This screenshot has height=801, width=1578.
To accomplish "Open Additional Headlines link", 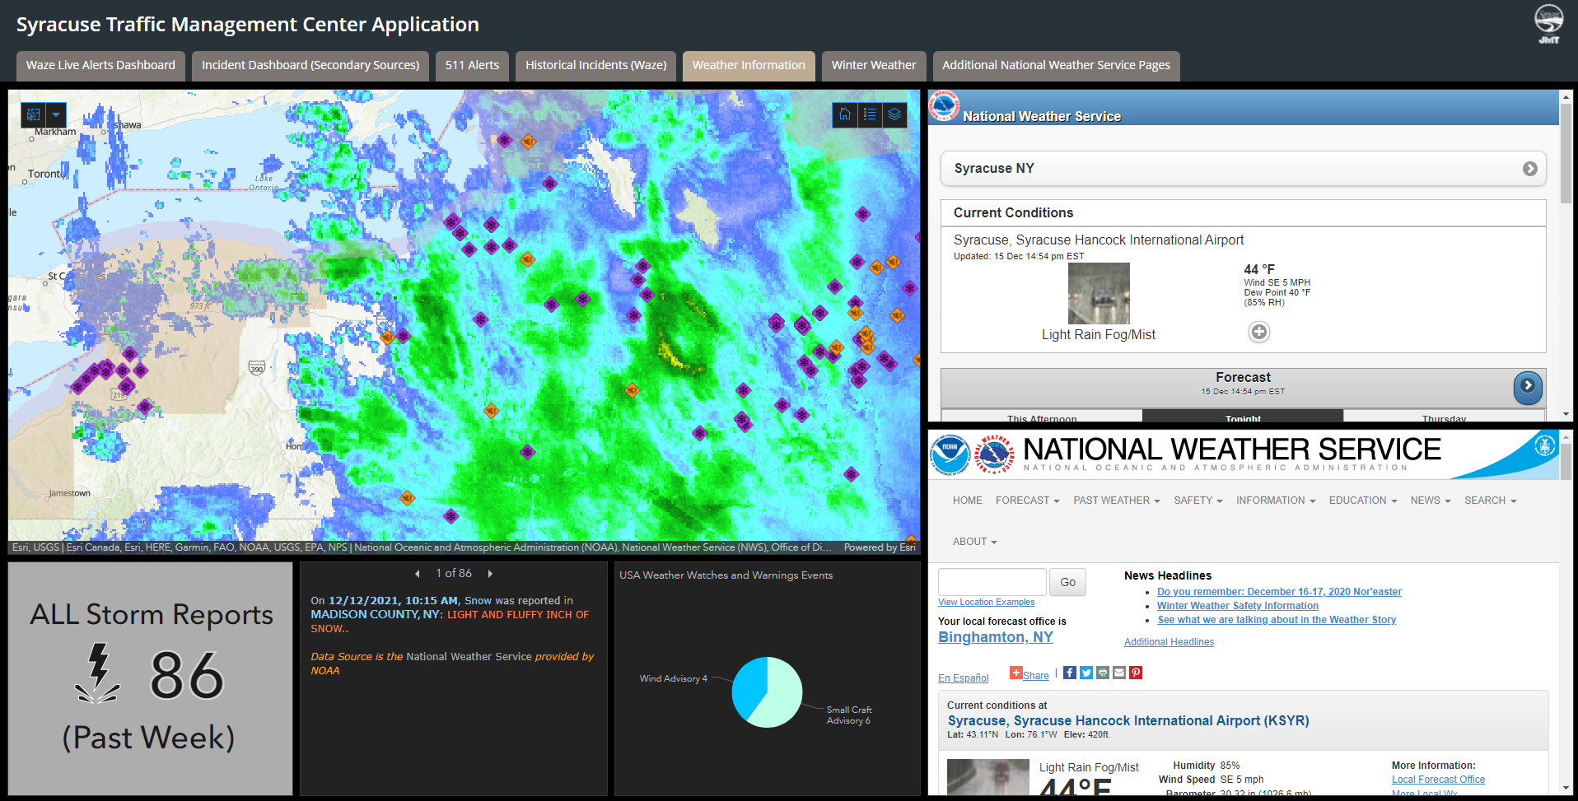I will 1169,642.
